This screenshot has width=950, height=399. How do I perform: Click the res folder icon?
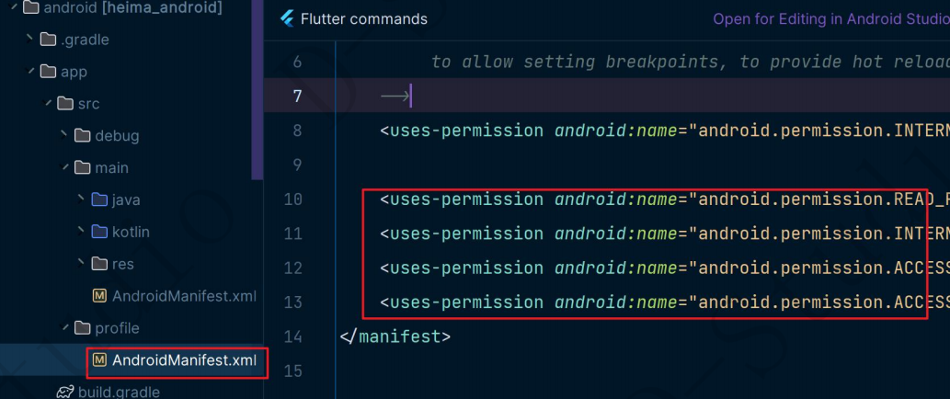(x=98, y=264)
